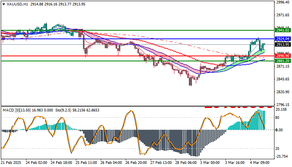
Task: Select the green 2881.20 price label
Action: pyautogui.click(x=283, y=61)
